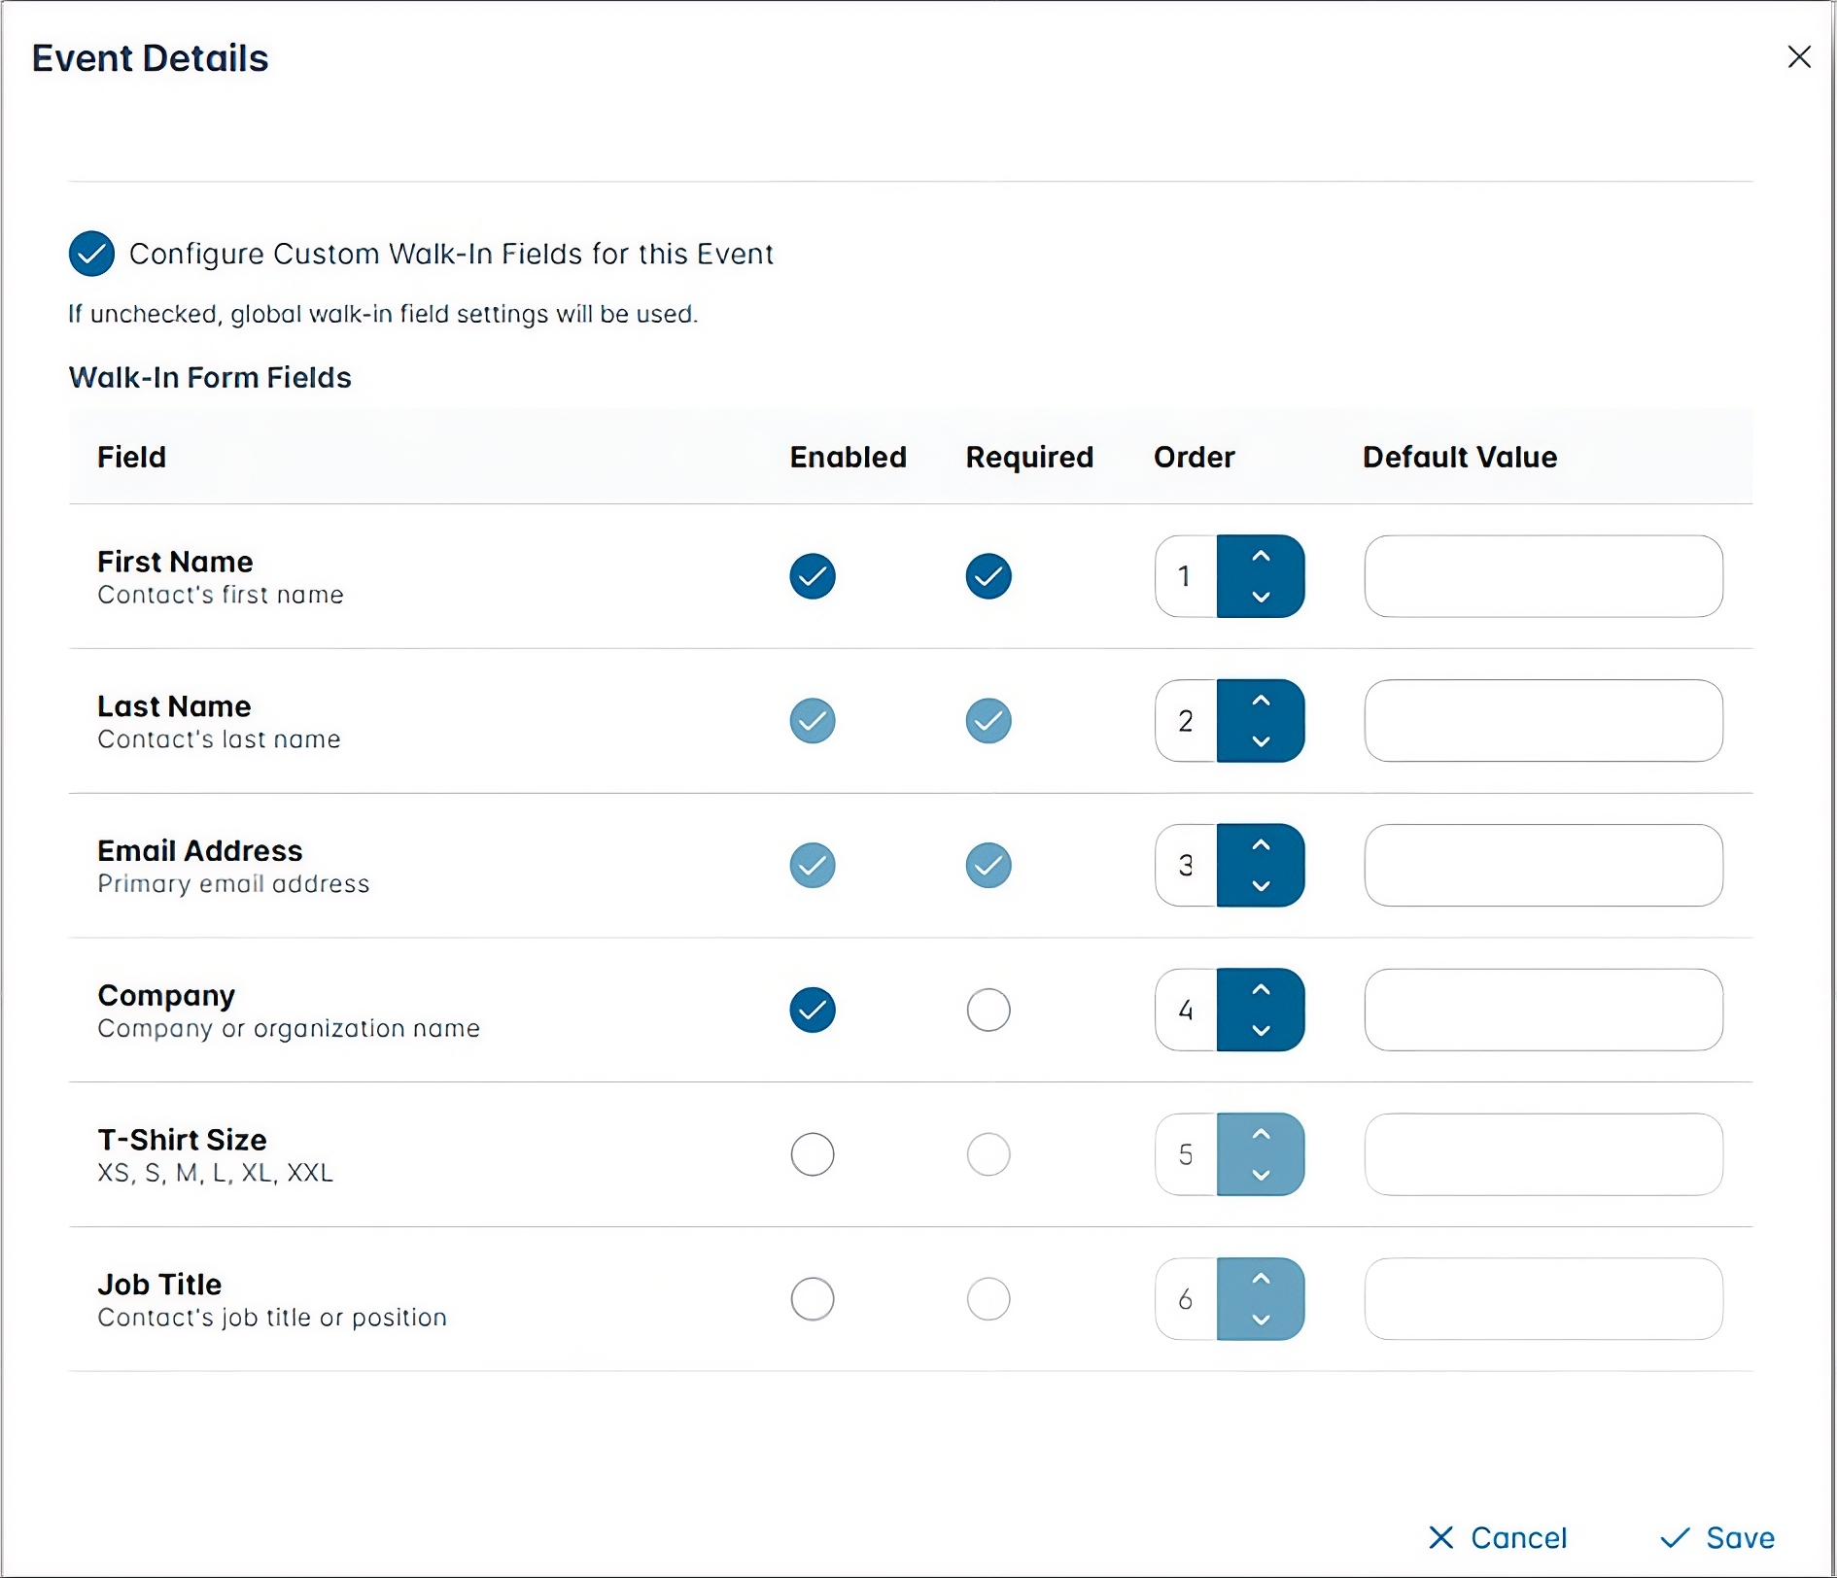Click the Last Name order number field
Screen dimensions: 1837x1578
pos(1186,721)
